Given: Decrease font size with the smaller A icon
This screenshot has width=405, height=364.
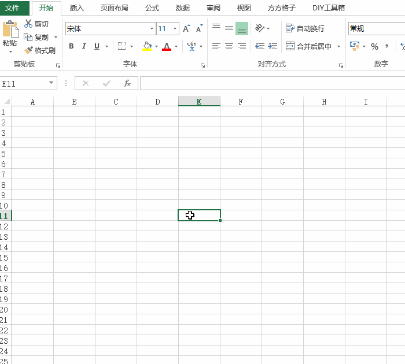Looking at the screenshot, I should [x=199, y=28].
